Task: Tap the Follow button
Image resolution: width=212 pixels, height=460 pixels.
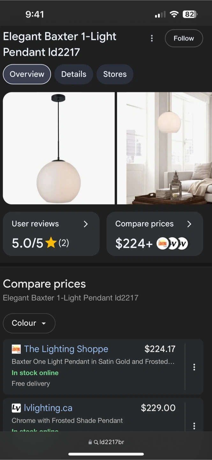Action: coord(184,38)
